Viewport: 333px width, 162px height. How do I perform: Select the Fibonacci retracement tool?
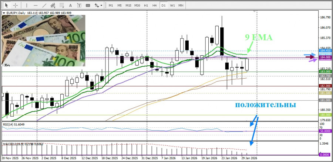tap(62, 6)
